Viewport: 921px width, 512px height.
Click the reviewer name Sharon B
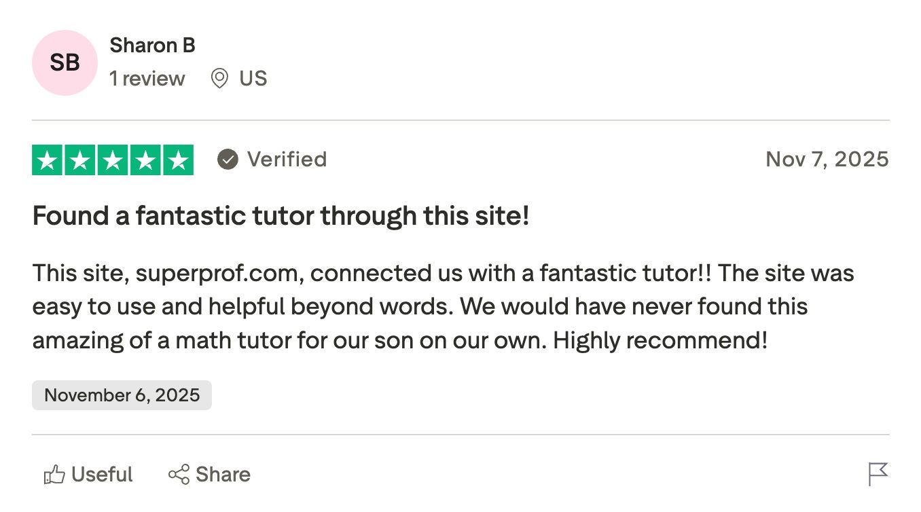152,45
